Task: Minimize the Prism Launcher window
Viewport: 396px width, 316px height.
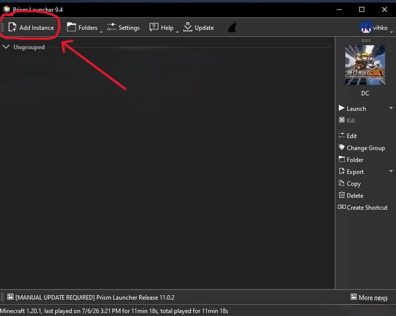Action: pos(339,9)
